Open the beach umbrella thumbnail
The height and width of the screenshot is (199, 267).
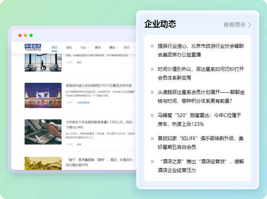[x=43, y=163]
